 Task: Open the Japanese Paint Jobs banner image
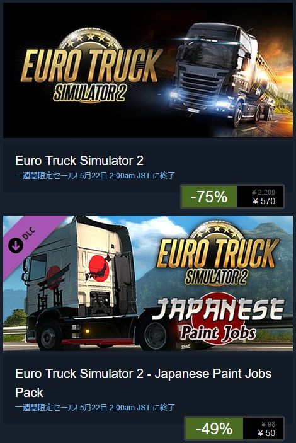click(148, 283)
